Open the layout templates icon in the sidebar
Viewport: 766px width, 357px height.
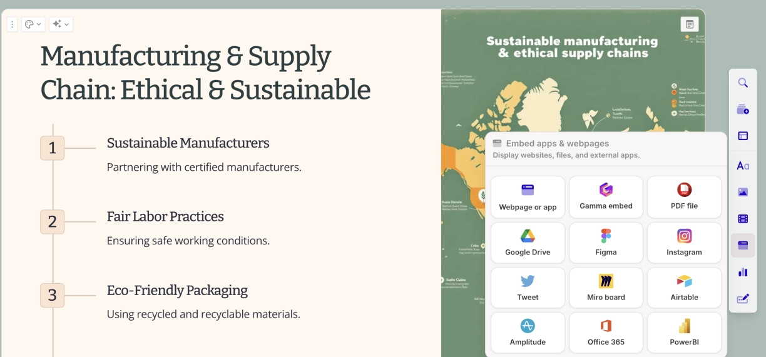point(743,136)
